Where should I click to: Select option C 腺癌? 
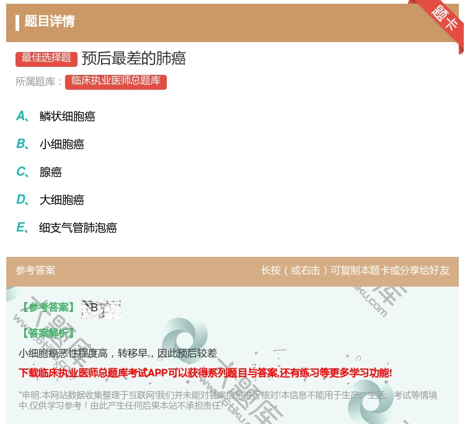point(39,172)
